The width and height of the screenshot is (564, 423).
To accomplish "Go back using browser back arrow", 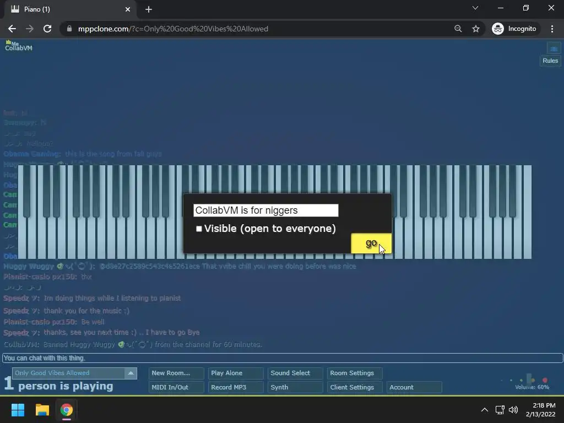I will (x=12, y=29).
